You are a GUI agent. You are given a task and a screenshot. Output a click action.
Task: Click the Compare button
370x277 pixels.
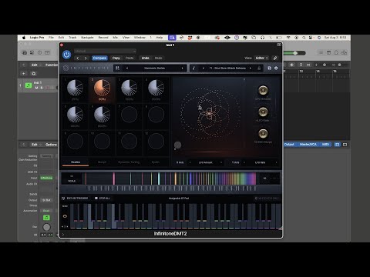point(99,58)
